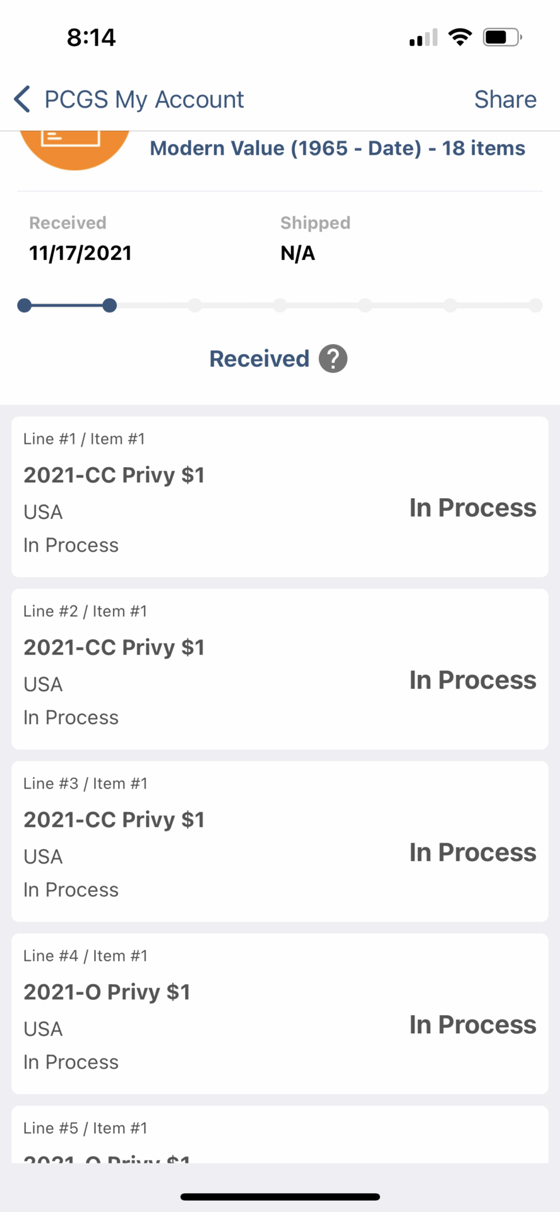Open partially visible Line #5 item
This screenshot has height=1212, width=560.
pos(280,1136)
